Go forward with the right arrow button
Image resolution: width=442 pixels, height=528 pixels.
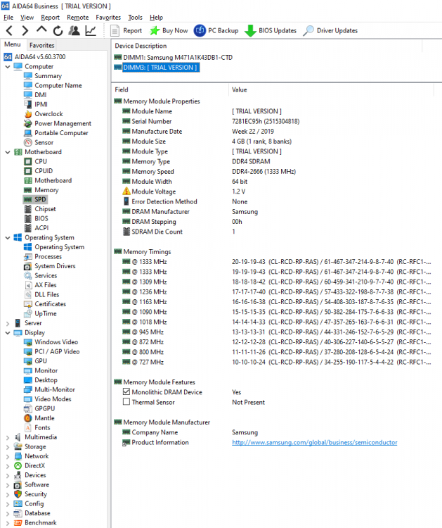click(25, 31)
